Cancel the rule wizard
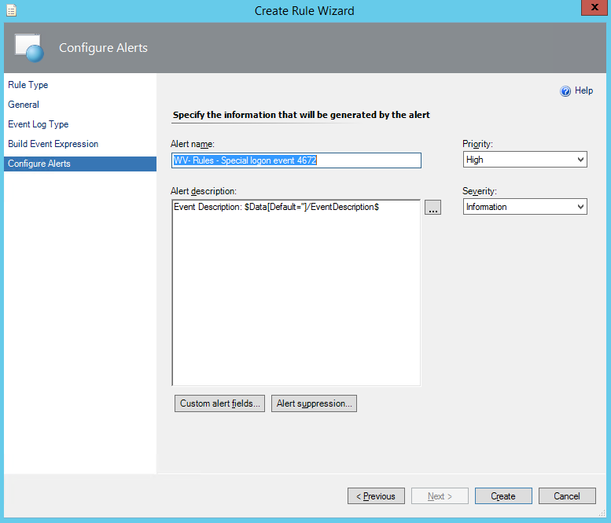The height and width of the screenshot is (523, 611). pos(566,496)
